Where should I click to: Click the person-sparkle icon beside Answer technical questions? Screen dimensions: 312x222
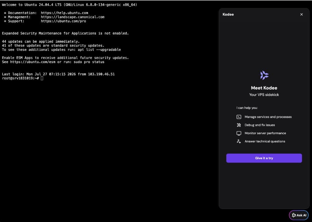click(x=239, y=141)
